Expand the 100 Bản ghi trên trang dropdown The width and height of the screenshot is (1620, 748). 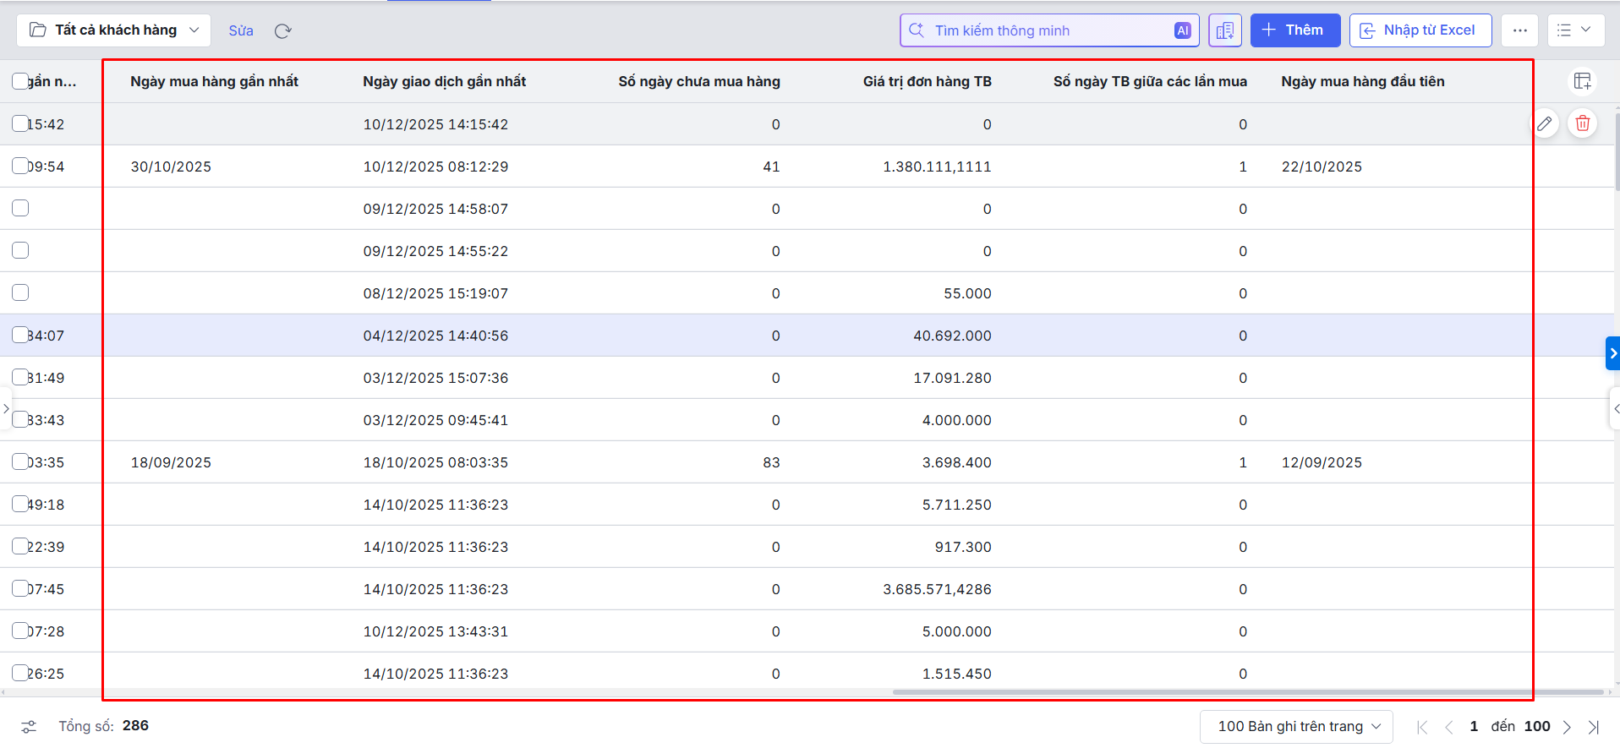pos(1296,727)
